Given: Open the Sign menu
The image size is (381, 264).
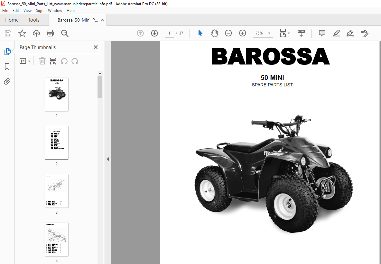Looking at the screenshot, I should (x=40, y=10).
